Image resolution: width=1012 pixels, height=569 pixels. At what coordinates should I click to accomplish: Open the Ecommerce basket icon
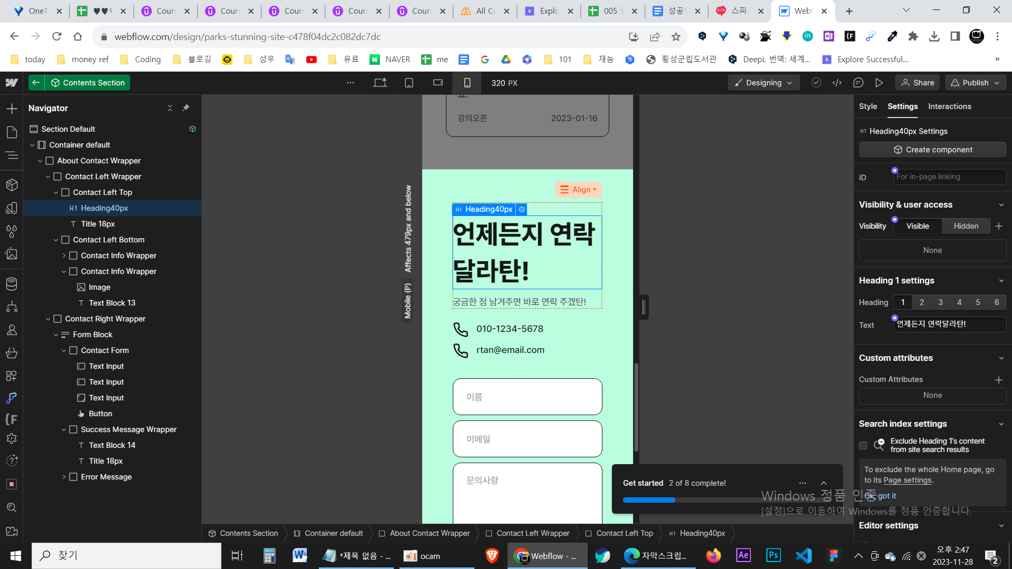(x=12, y=353)
